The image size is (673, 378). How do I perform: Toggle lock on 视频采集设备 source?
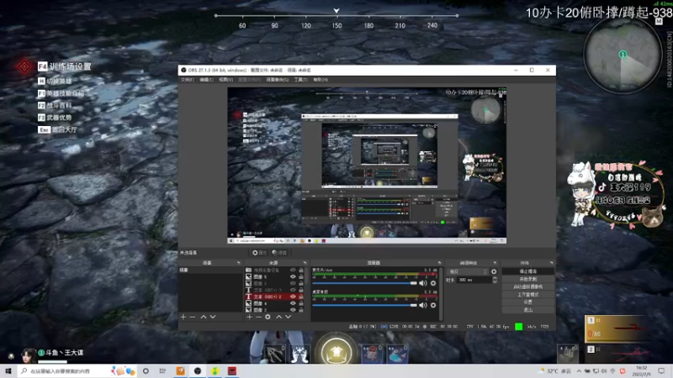coord(301,270)
